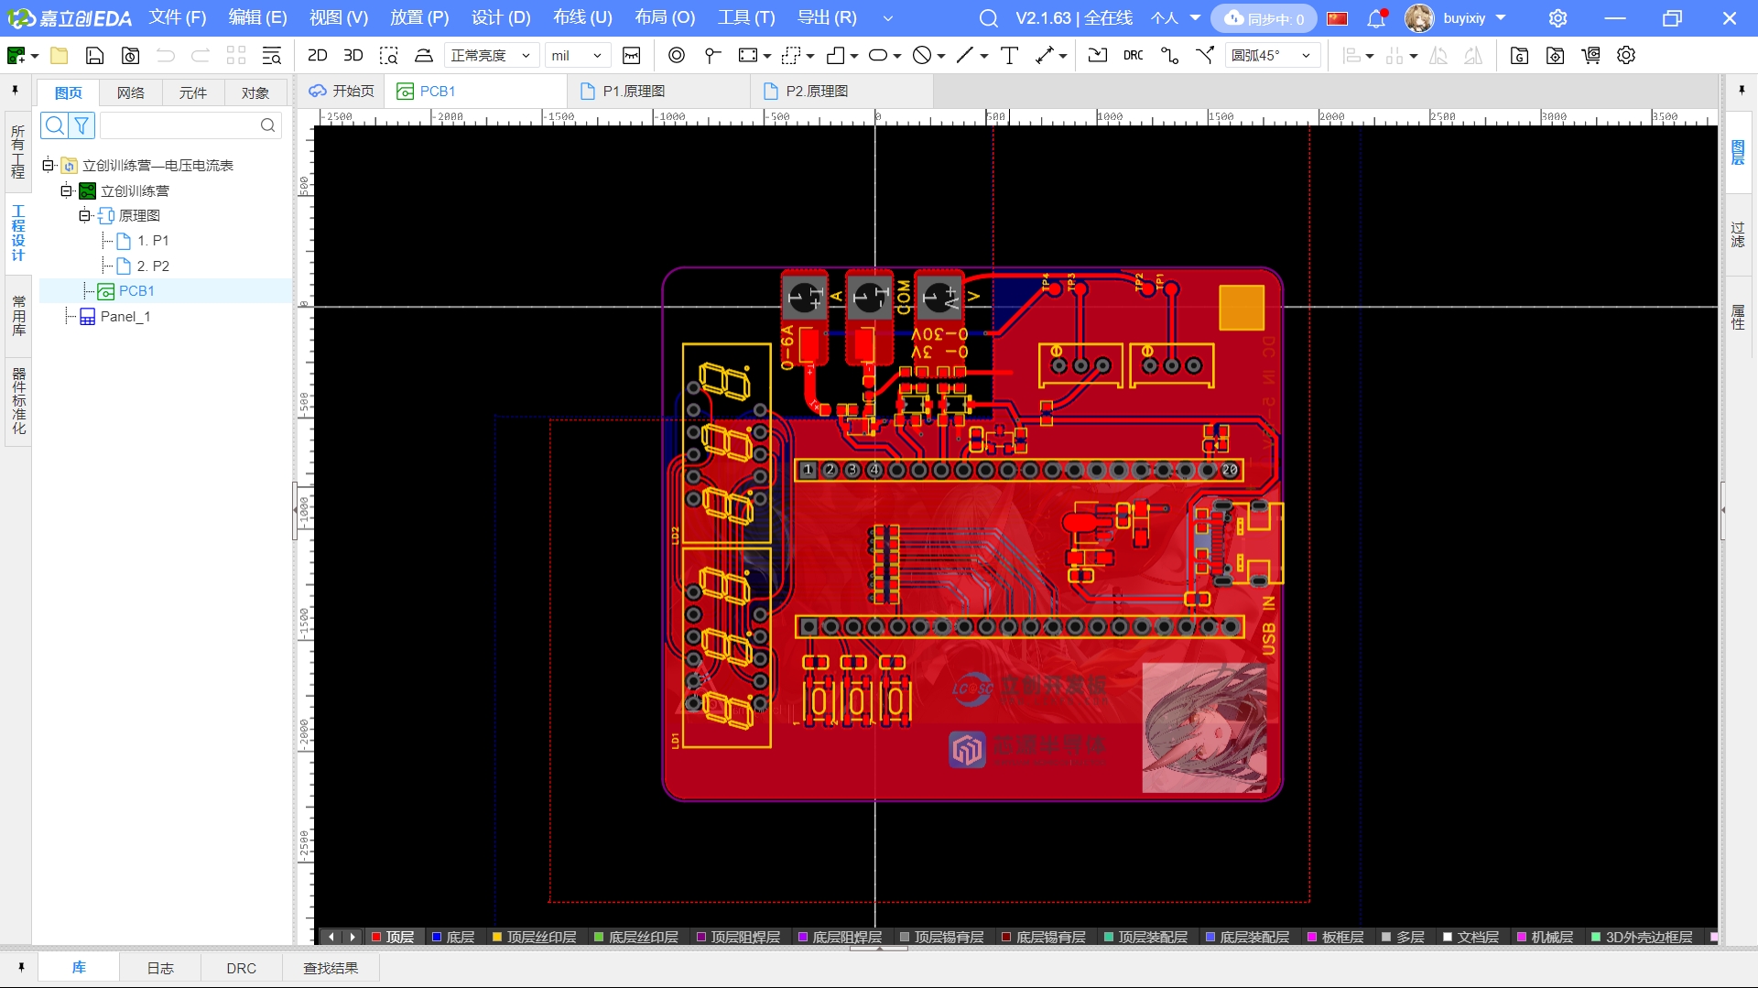The height and width of the screenshot is (988, 1758).
Task: Collapse the 原理图 tree node
Action: click(x=84, y=215)
